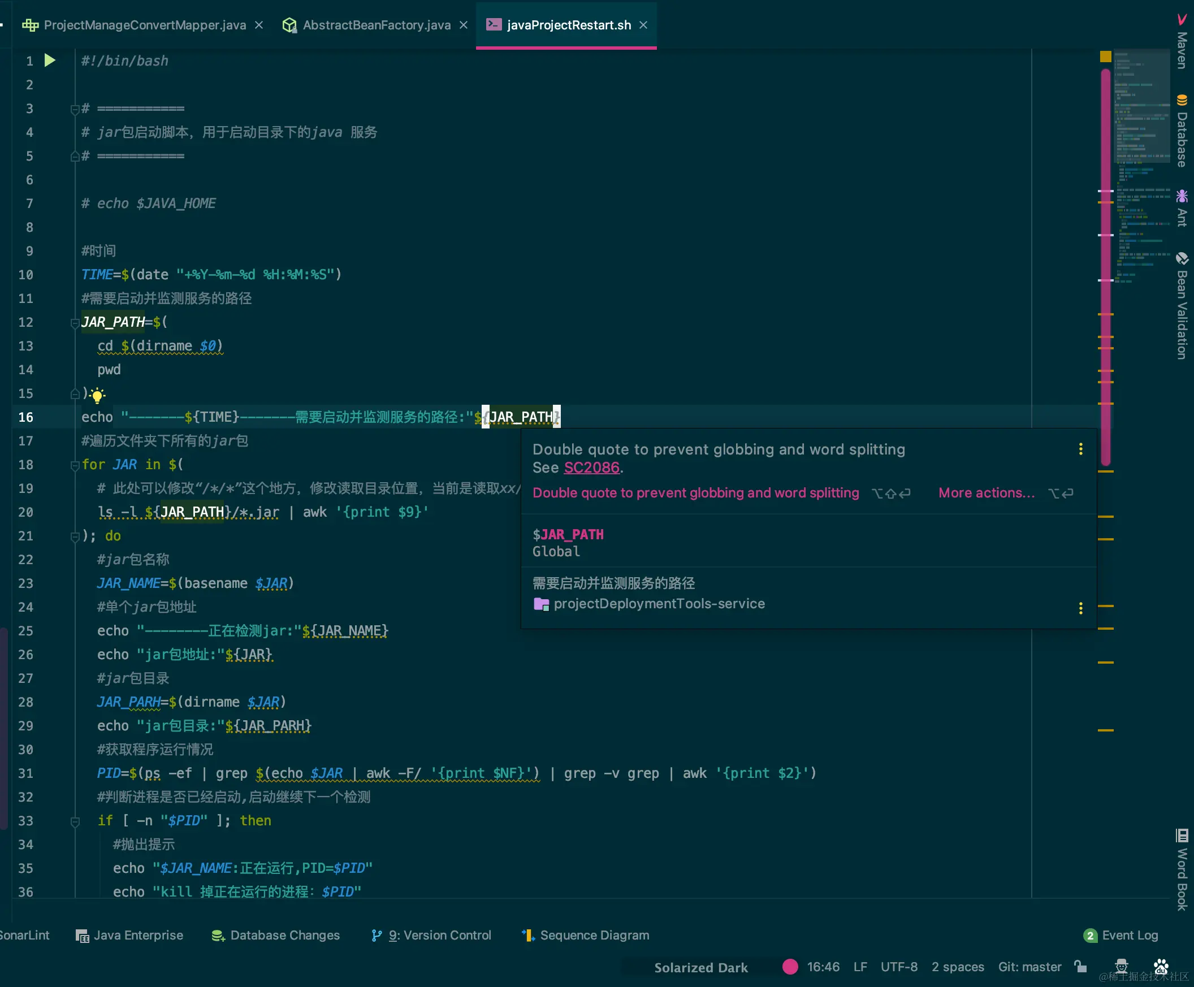Toggle read-only lock icon in status bar
The image size is (1194, 987).
click(1080, 967)
